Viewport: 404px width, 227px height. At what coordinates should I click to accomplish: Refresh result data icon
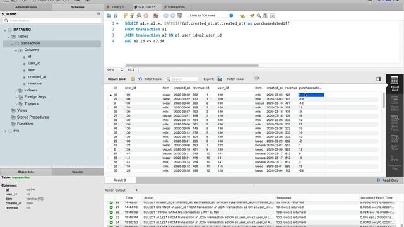point(140,79)
